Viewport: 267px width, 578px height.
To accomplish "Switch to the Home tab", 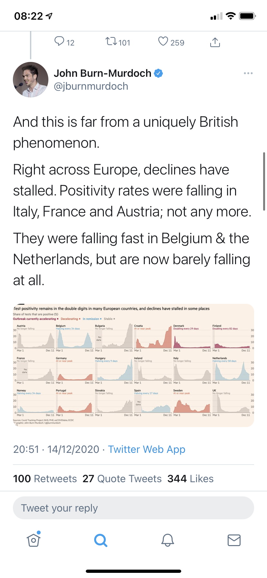I will tap(34, 540).
